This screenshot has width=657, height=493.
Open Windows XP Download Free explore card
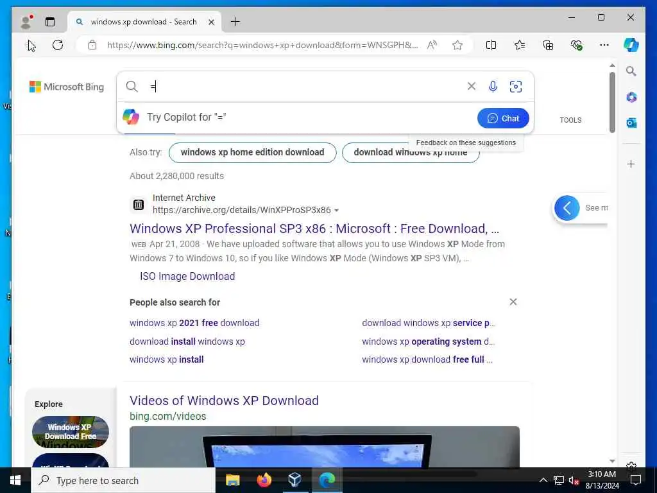pos(71,432)
